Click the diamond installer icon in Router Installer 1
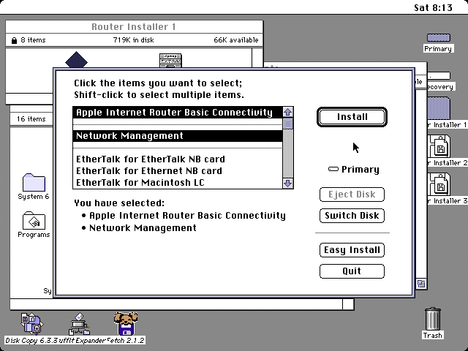The height and width of the screenshot is (351, 468). [x=76, y=60]
